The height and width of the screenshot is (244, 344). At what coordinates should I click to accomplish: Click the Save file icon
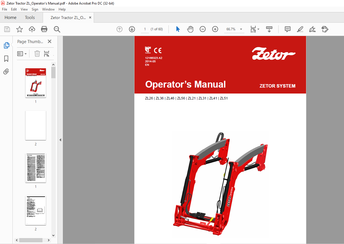tap(7, 29)
